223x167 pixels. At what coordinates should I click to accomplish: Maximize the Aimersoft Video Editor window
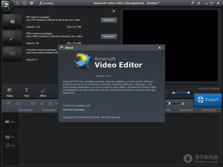(x=211, y=3)
